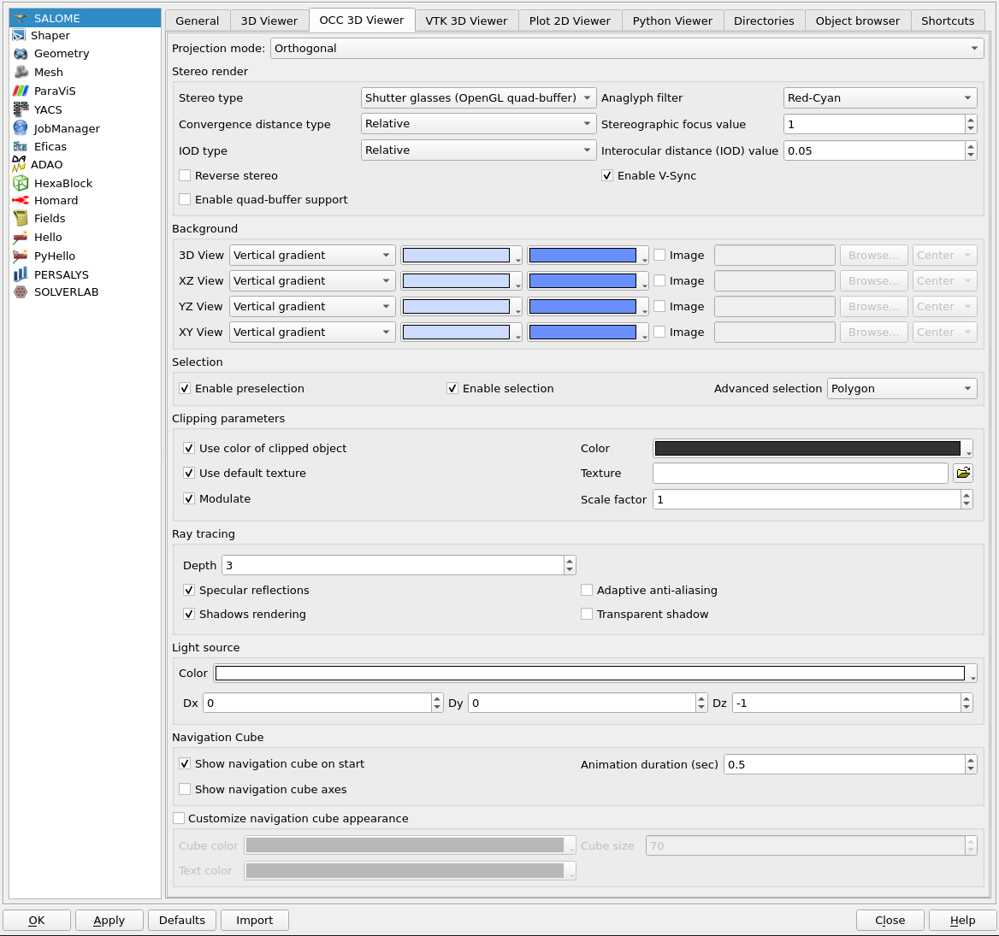This screenshot has width=999, height=936.
Task: Select the Fields module icon
Action: tap(21, 219)
